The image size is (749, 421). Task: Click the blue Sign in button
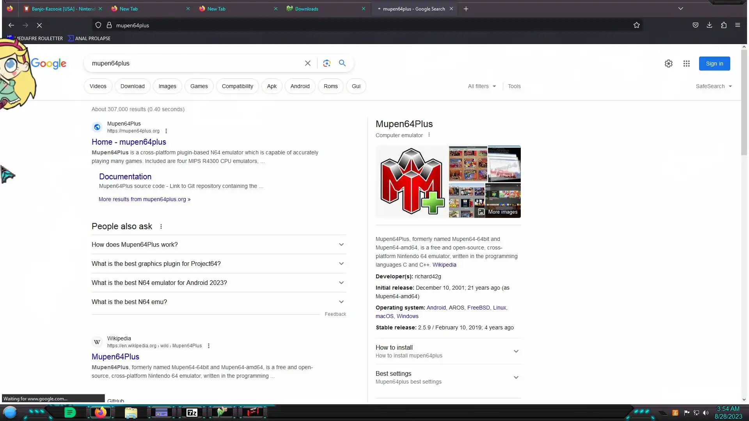click(714, 64)
